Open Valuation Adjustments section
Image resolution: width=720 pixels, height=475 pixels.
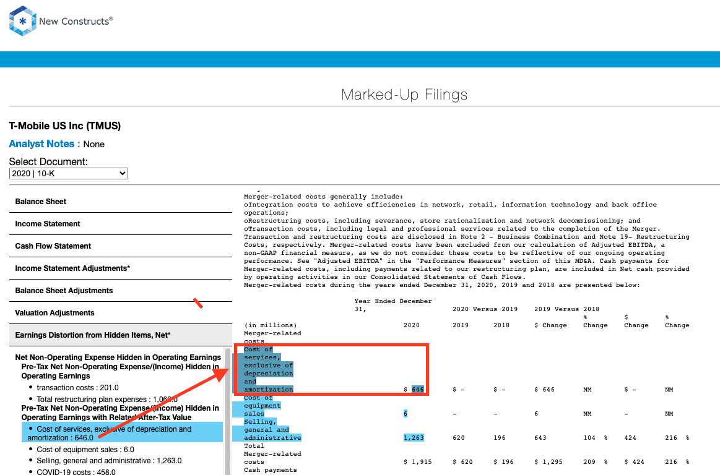coord(120,313)
